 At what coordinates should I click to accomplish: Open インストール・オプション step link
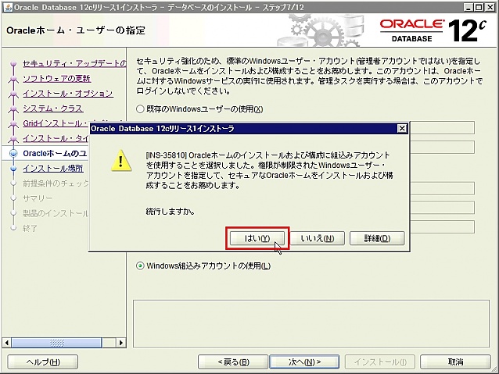[x=68, y=94]
